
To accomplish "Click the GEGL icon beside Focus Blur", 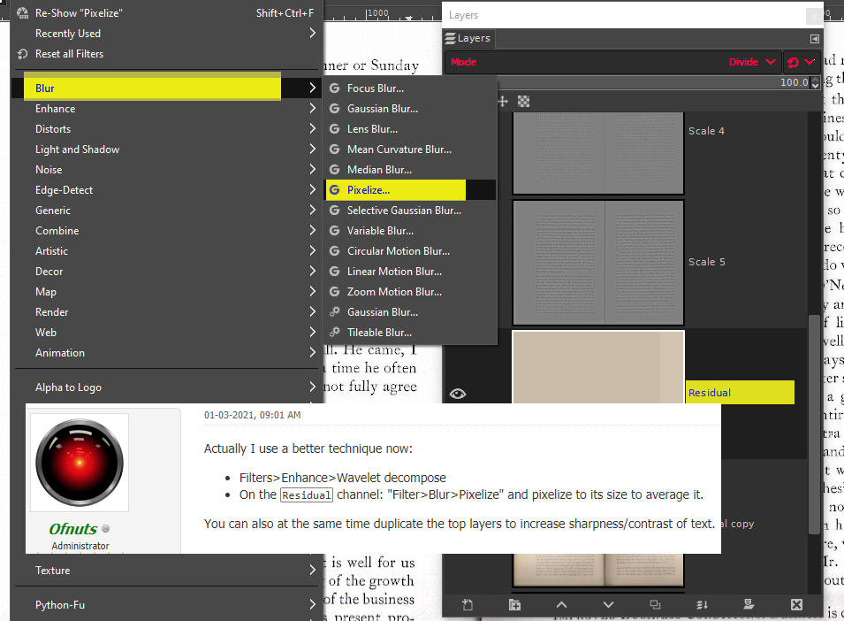I will (x=334, y=88).
